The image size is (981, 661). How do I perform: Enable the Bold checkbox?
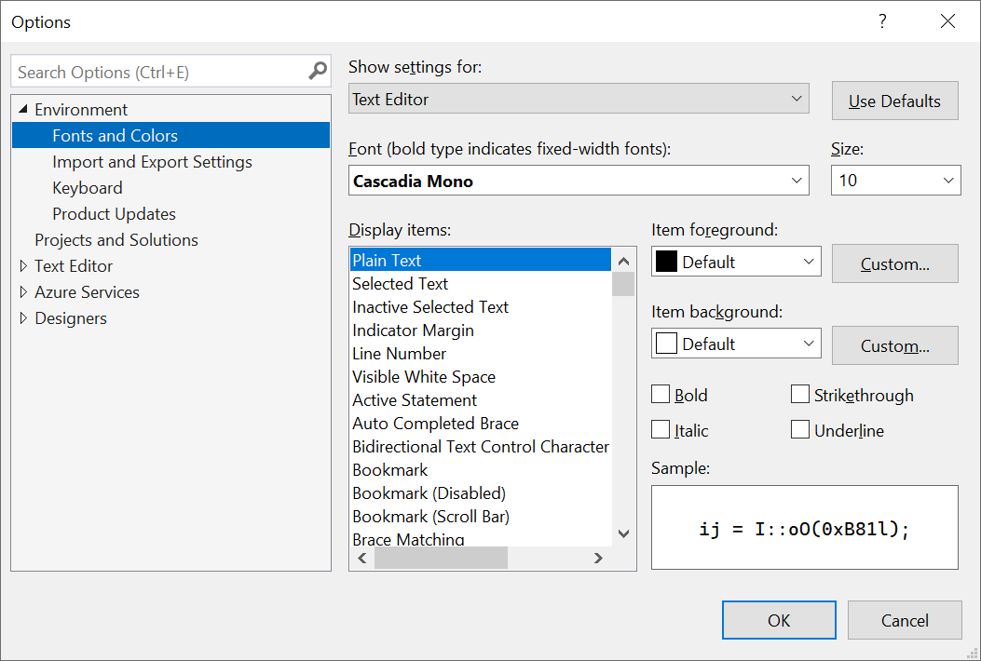(661, 395)
